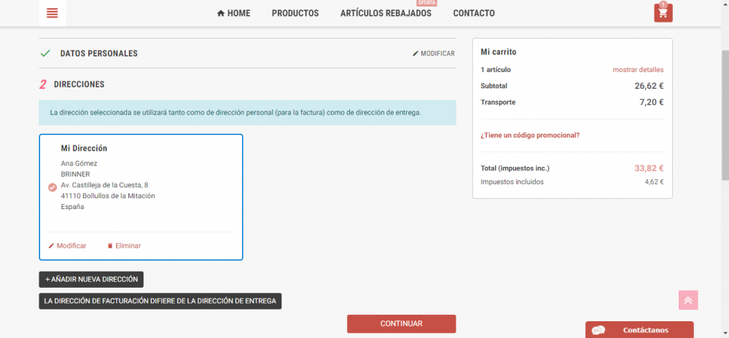Go to HOME page
The width and height of the screenshot is (729, 338).
[x=233, y=13]
